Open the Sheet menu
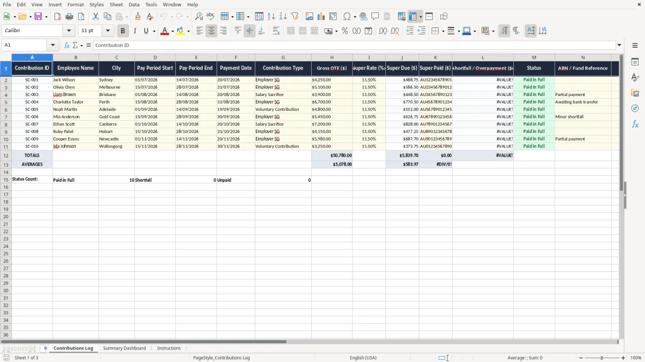 (x=116, y=4)
